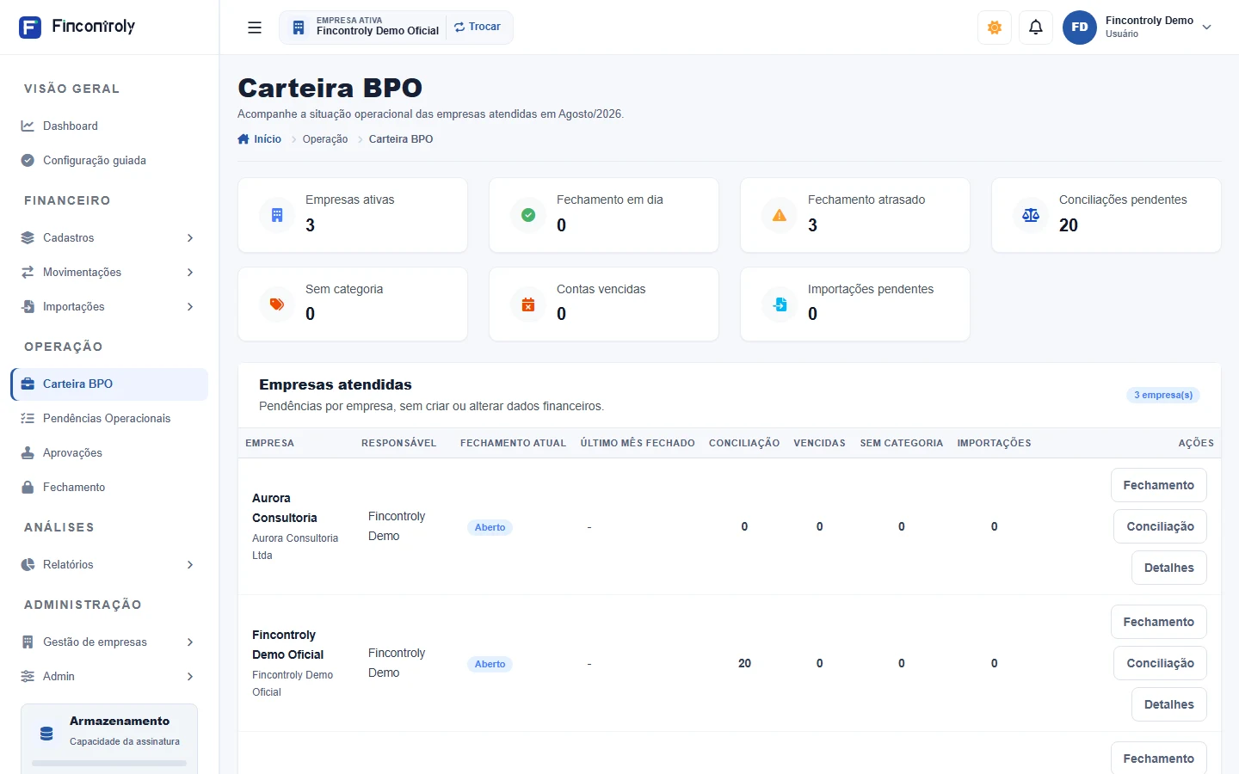Select Carteira BPO sidebar item
Screen dimensions: 1239x774
(x=109, y=384)
